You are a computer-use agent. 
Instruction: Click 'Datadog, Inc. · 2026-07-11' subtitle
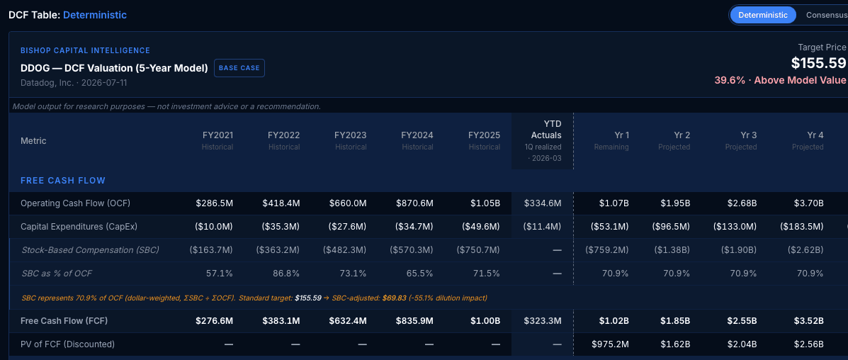74,83
